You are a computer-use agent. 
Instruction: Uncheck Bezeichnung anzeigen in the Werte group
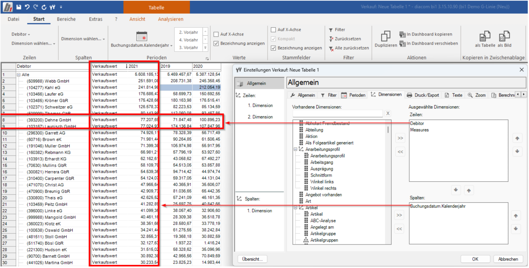[x=216, y=43]
